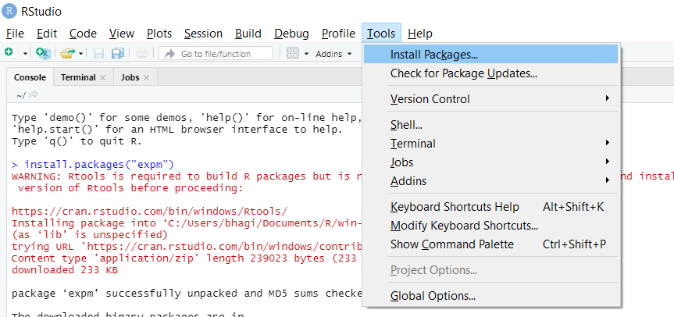Close the Jobs tab

point(146,77)
